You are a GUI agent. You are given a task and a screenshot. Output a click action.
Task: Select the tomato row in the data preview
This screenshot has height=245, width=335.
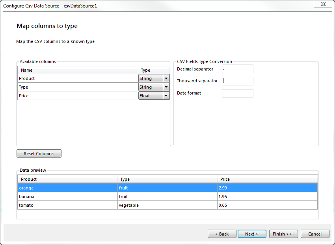tap(67, 205)
